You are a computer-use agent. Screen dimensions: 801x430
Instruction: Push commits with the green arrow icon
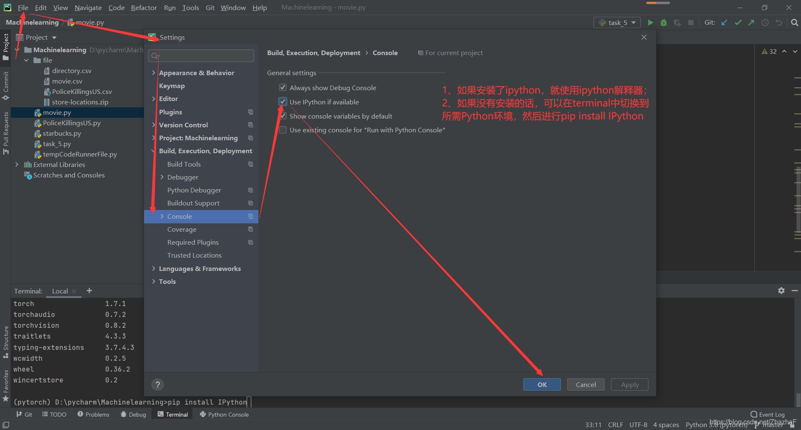[x=751, y=23]
